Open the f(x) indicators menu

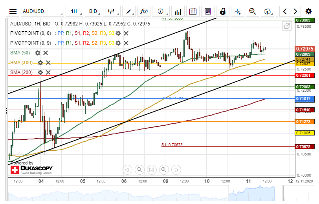pyautogui.click(x=144, y=11)
